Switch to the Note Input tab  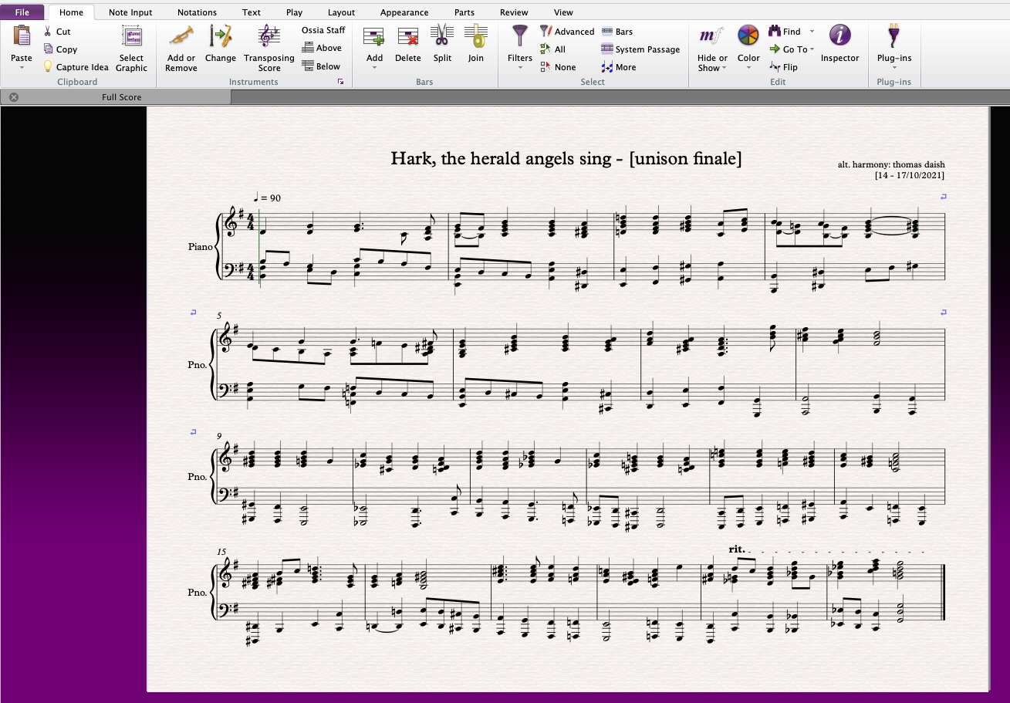[130, 12]
